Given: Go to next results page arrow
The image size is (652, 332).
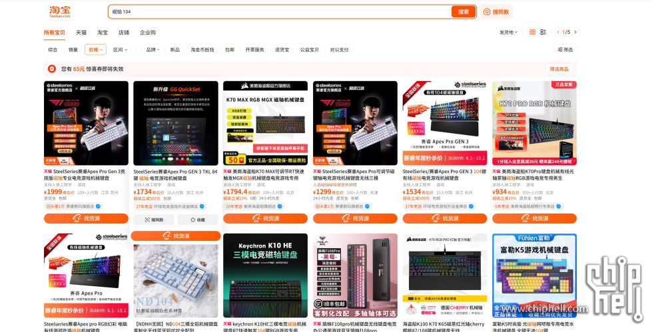Looking at the screenshot, I should click(x=575, y=32).
